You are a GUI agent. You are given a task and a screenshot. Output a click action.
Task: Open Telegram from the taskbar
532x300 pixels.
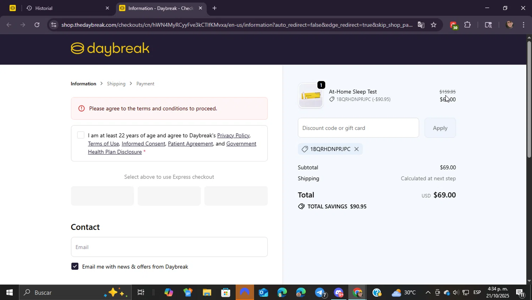pos(320,293)
